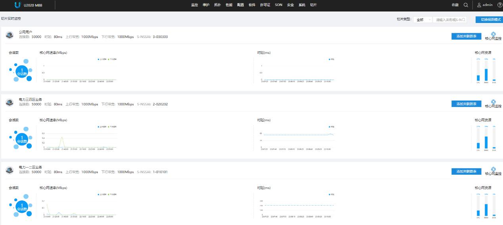Click the 公网用户 slice device icon
503x225 pixels.
coord(10,35)
